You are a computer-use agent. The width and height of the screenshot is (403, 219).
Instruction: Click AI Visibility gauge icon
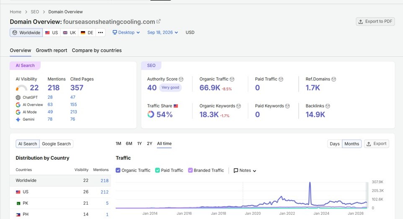[21, 88]
